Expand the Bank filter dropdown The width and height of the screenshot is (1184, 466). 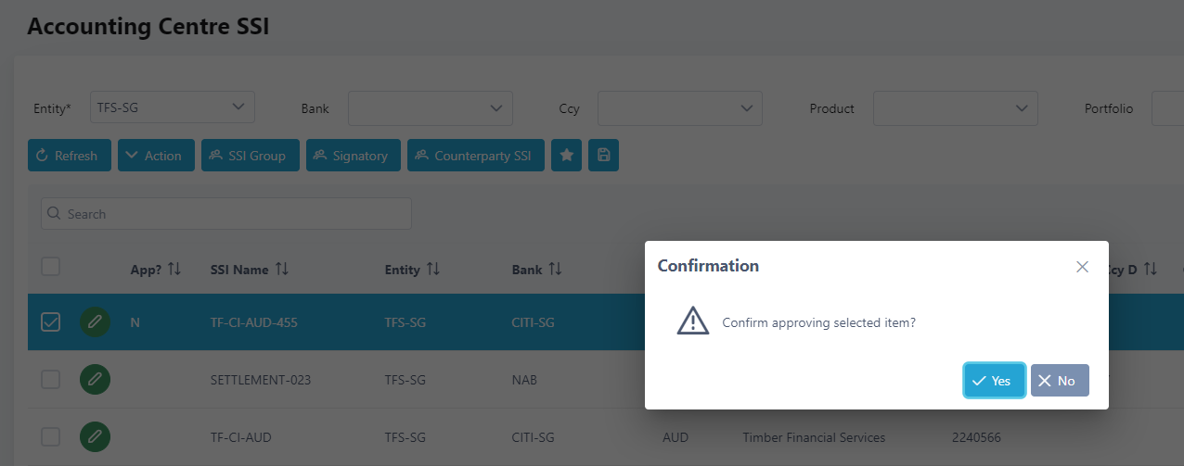coord(430,108)
